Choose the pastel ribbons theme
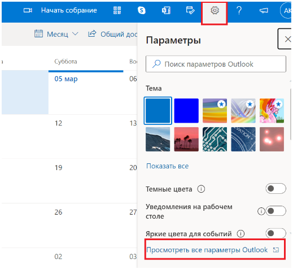 [243, 111]
